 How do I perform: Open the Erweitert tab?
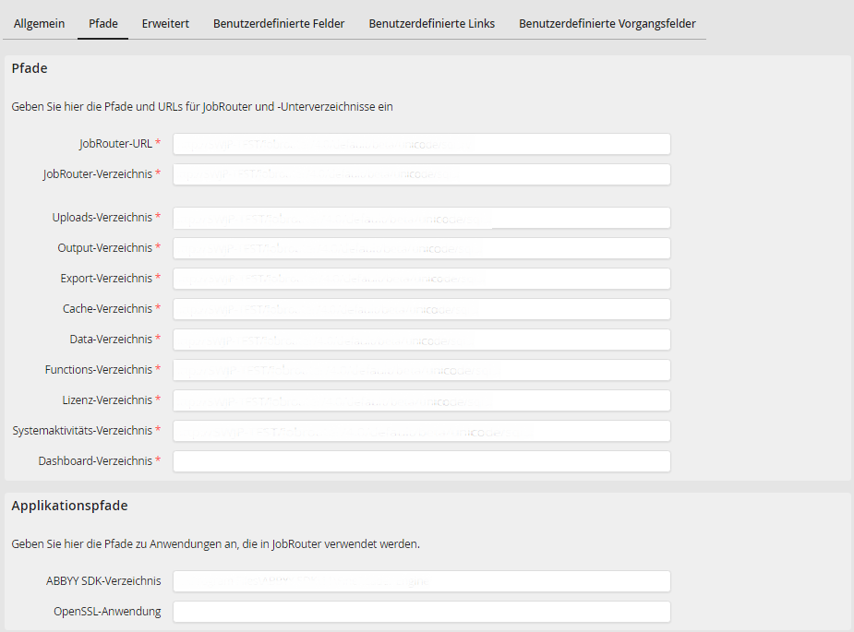coord(165,23)
